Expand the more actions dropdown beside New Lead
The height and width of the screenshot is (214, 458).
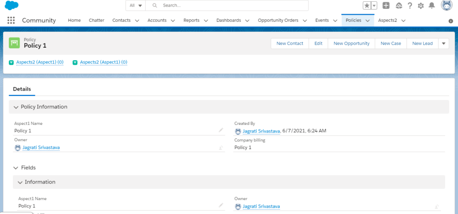(x=443, y=43)
